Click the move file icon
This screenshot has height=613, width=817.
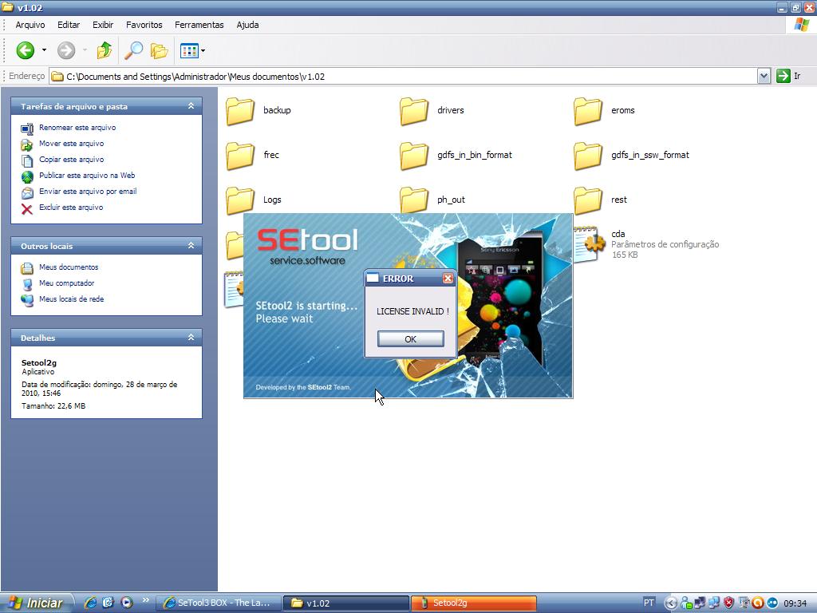27,144
